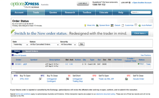The width and height of the screenshot is (159, 98).
Task: Click the Trade link in JCP row
Action: (148, 64)
